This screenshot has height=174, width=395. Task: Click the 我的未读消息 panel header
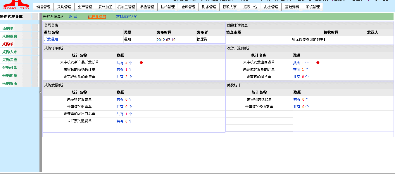point(237,26)
